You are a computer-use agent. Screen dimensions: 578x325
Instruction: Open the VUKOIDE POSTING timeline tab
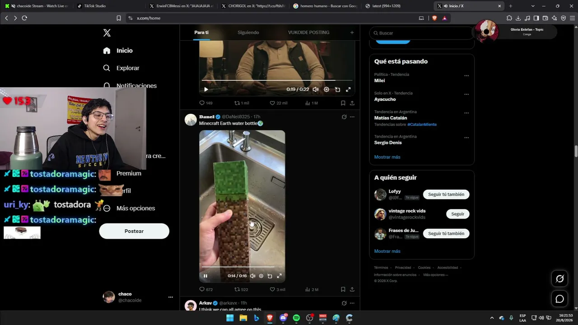pos(309,32)
